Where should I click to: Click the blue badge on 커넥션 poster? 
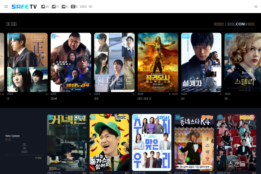point(50,117)
